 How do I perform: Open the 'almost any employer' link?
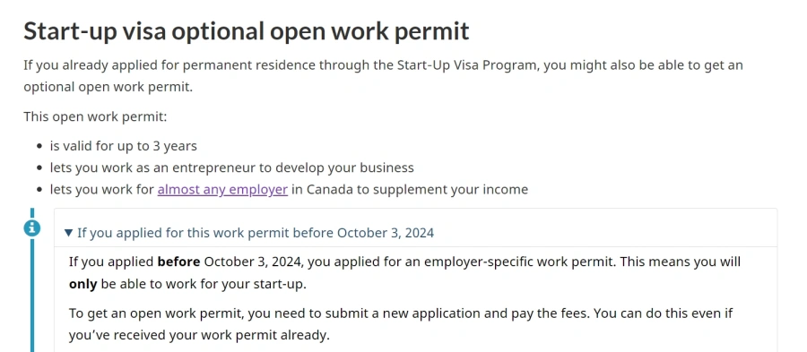(x=222, y=190)
